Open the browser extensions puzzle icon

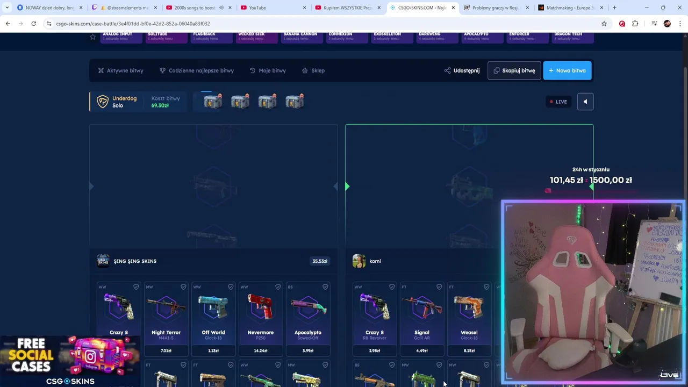point(635,24)
